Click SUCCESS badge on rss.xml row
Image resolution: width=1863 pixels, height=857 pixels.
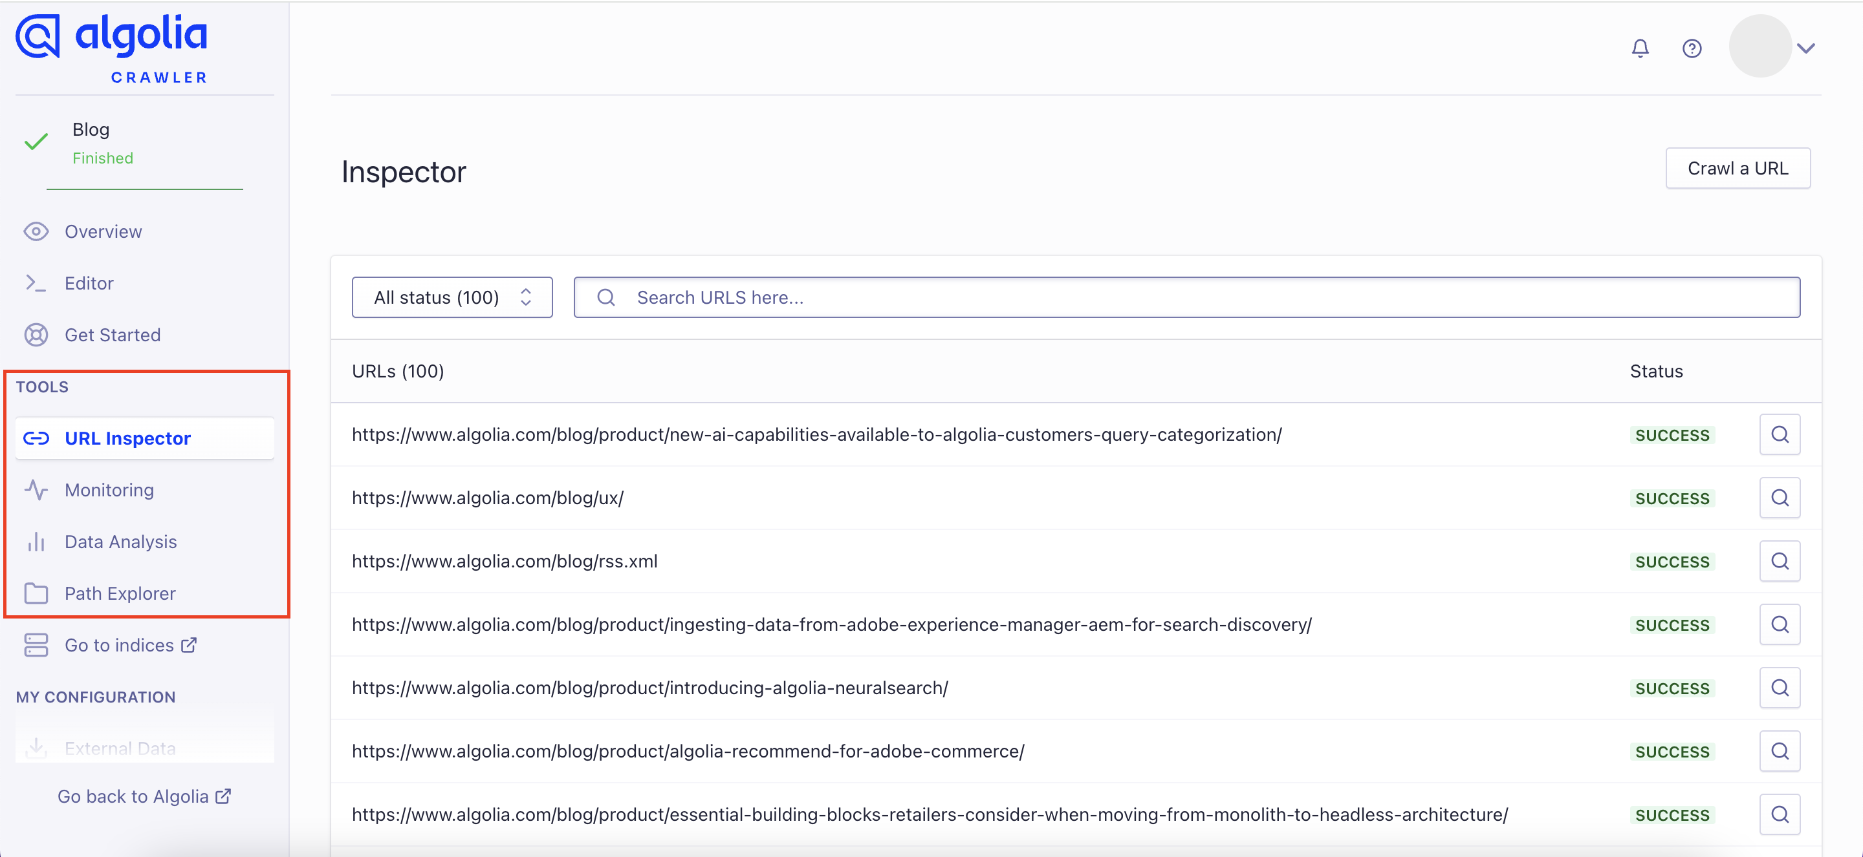tap(1672, 562)
